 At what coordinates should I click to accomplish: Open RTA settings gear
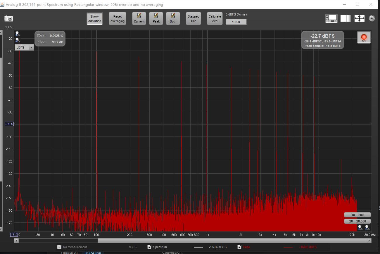click(x=372, y=18)
